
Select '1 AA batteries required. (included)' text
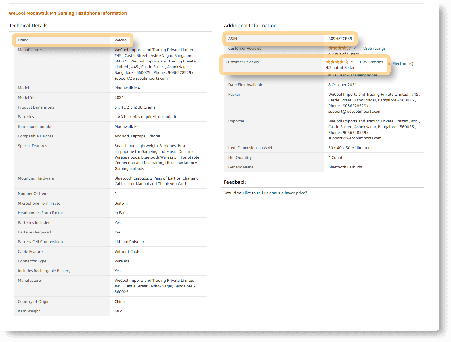point(145,117)
